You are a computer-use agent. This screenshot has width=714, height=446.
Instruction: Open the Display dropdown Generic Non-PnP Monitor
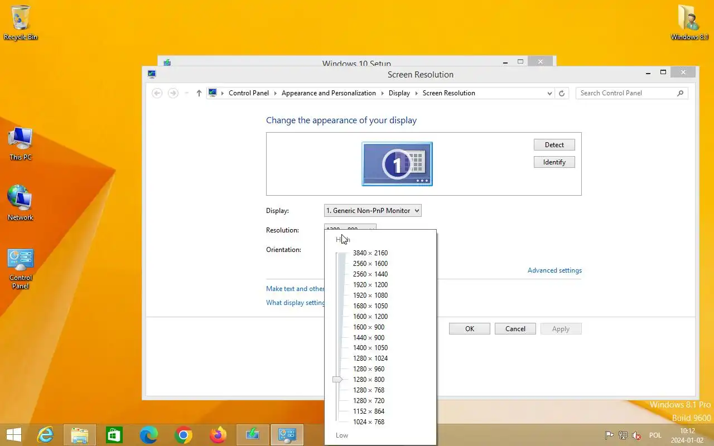point(373,211)
